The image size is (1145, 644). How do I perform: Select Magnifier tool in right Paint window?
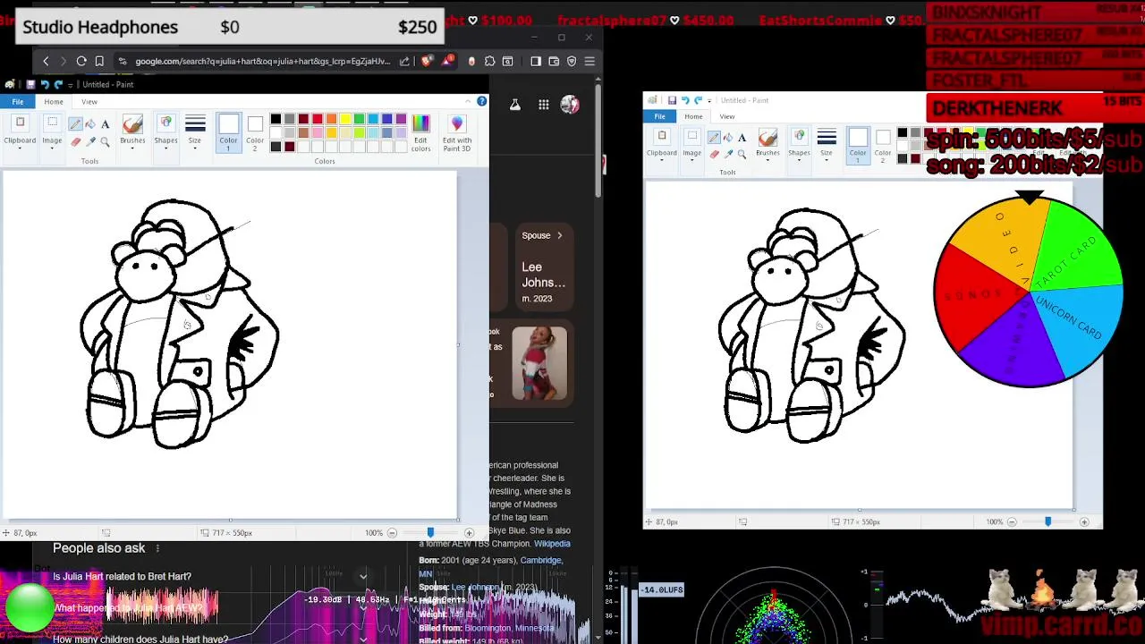point(742,154)
